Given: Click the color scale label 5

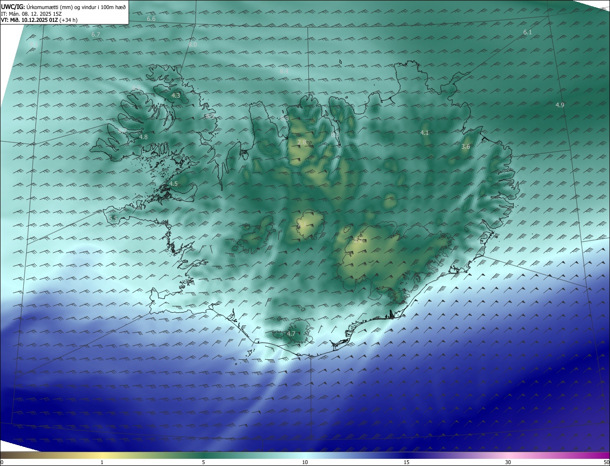Looking at the screenshot, I should (x=203, y=462).
